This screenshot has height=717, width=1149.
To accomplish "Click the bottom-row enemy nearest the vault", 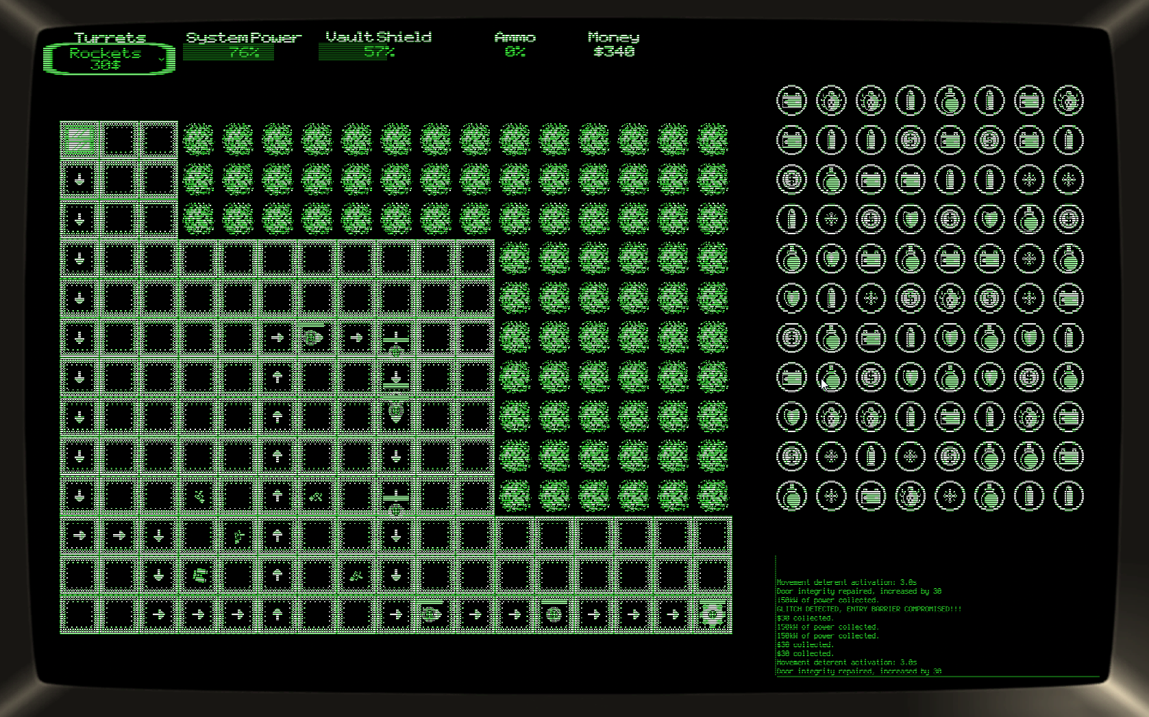I will 554,614.
